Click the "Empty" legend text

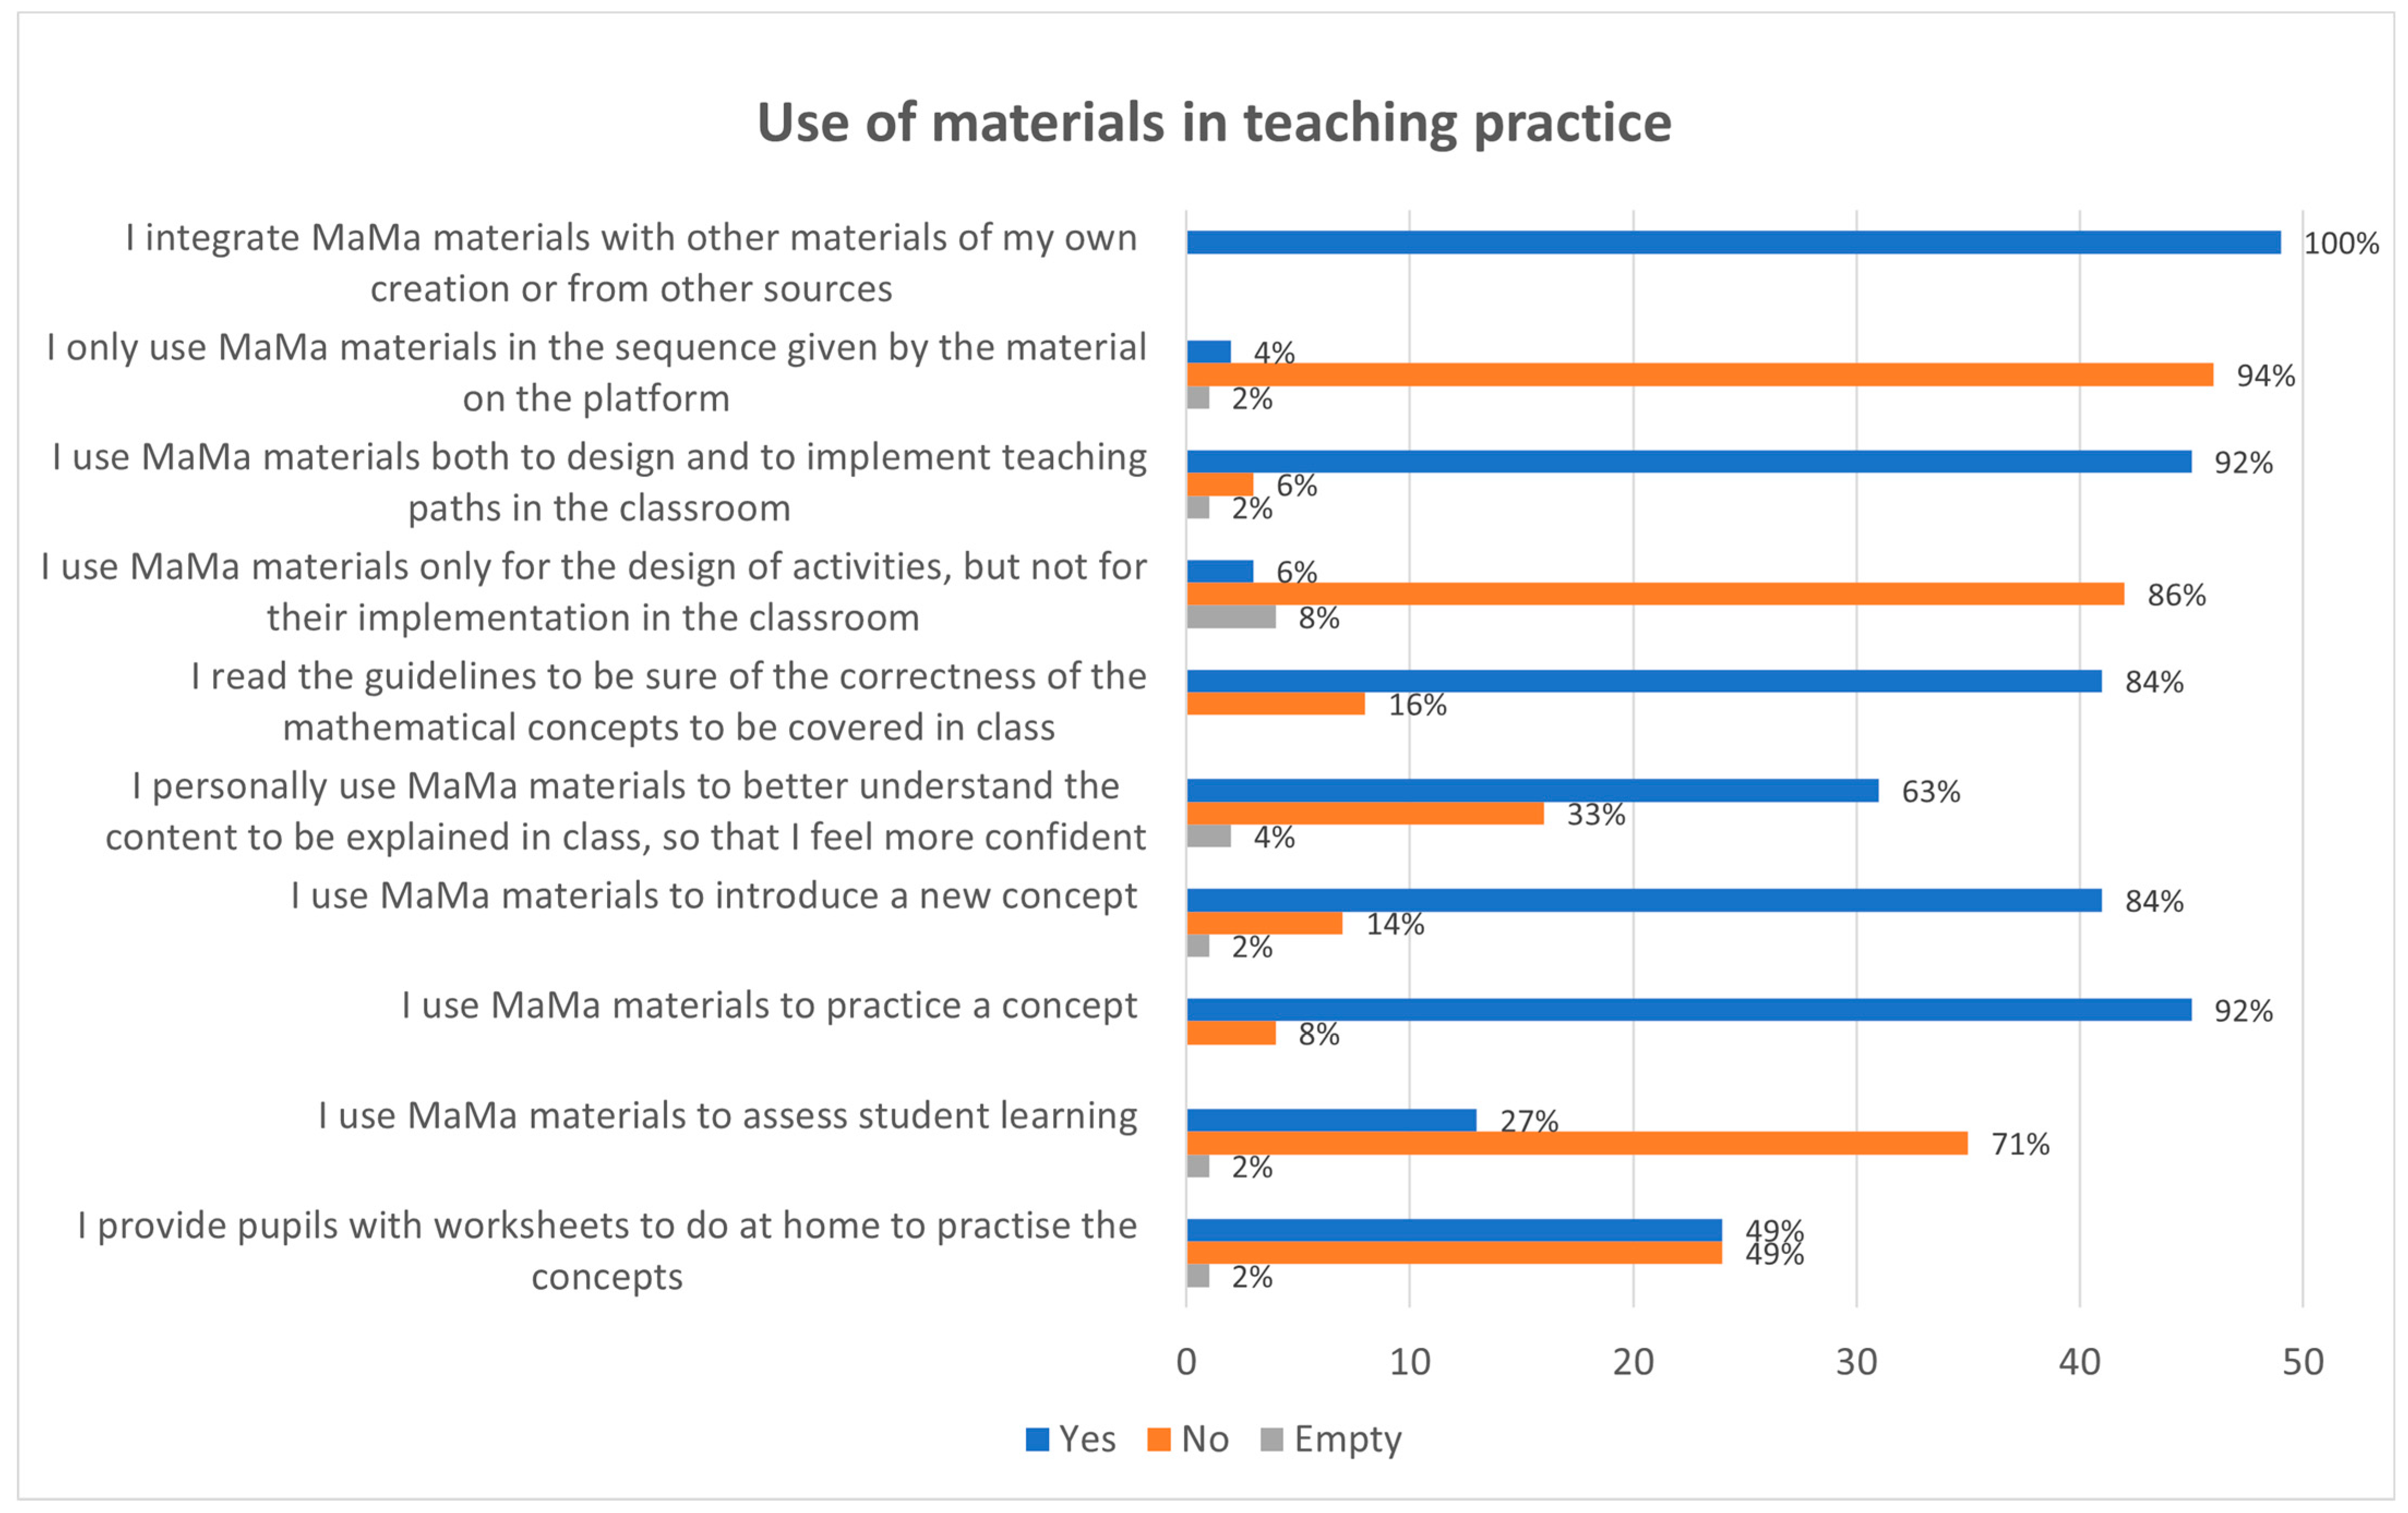pyautogui.click(x=1347, y=1439)
